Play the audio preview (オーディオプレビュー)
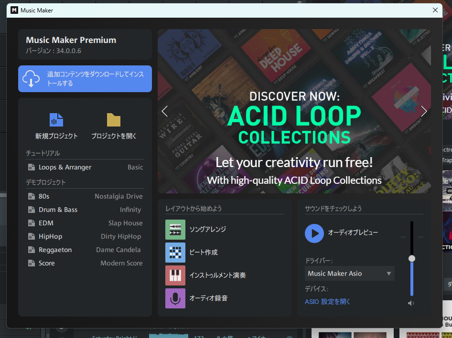This screenshot has height=338, width=452. pyautogui.click(x=314, y=233)
